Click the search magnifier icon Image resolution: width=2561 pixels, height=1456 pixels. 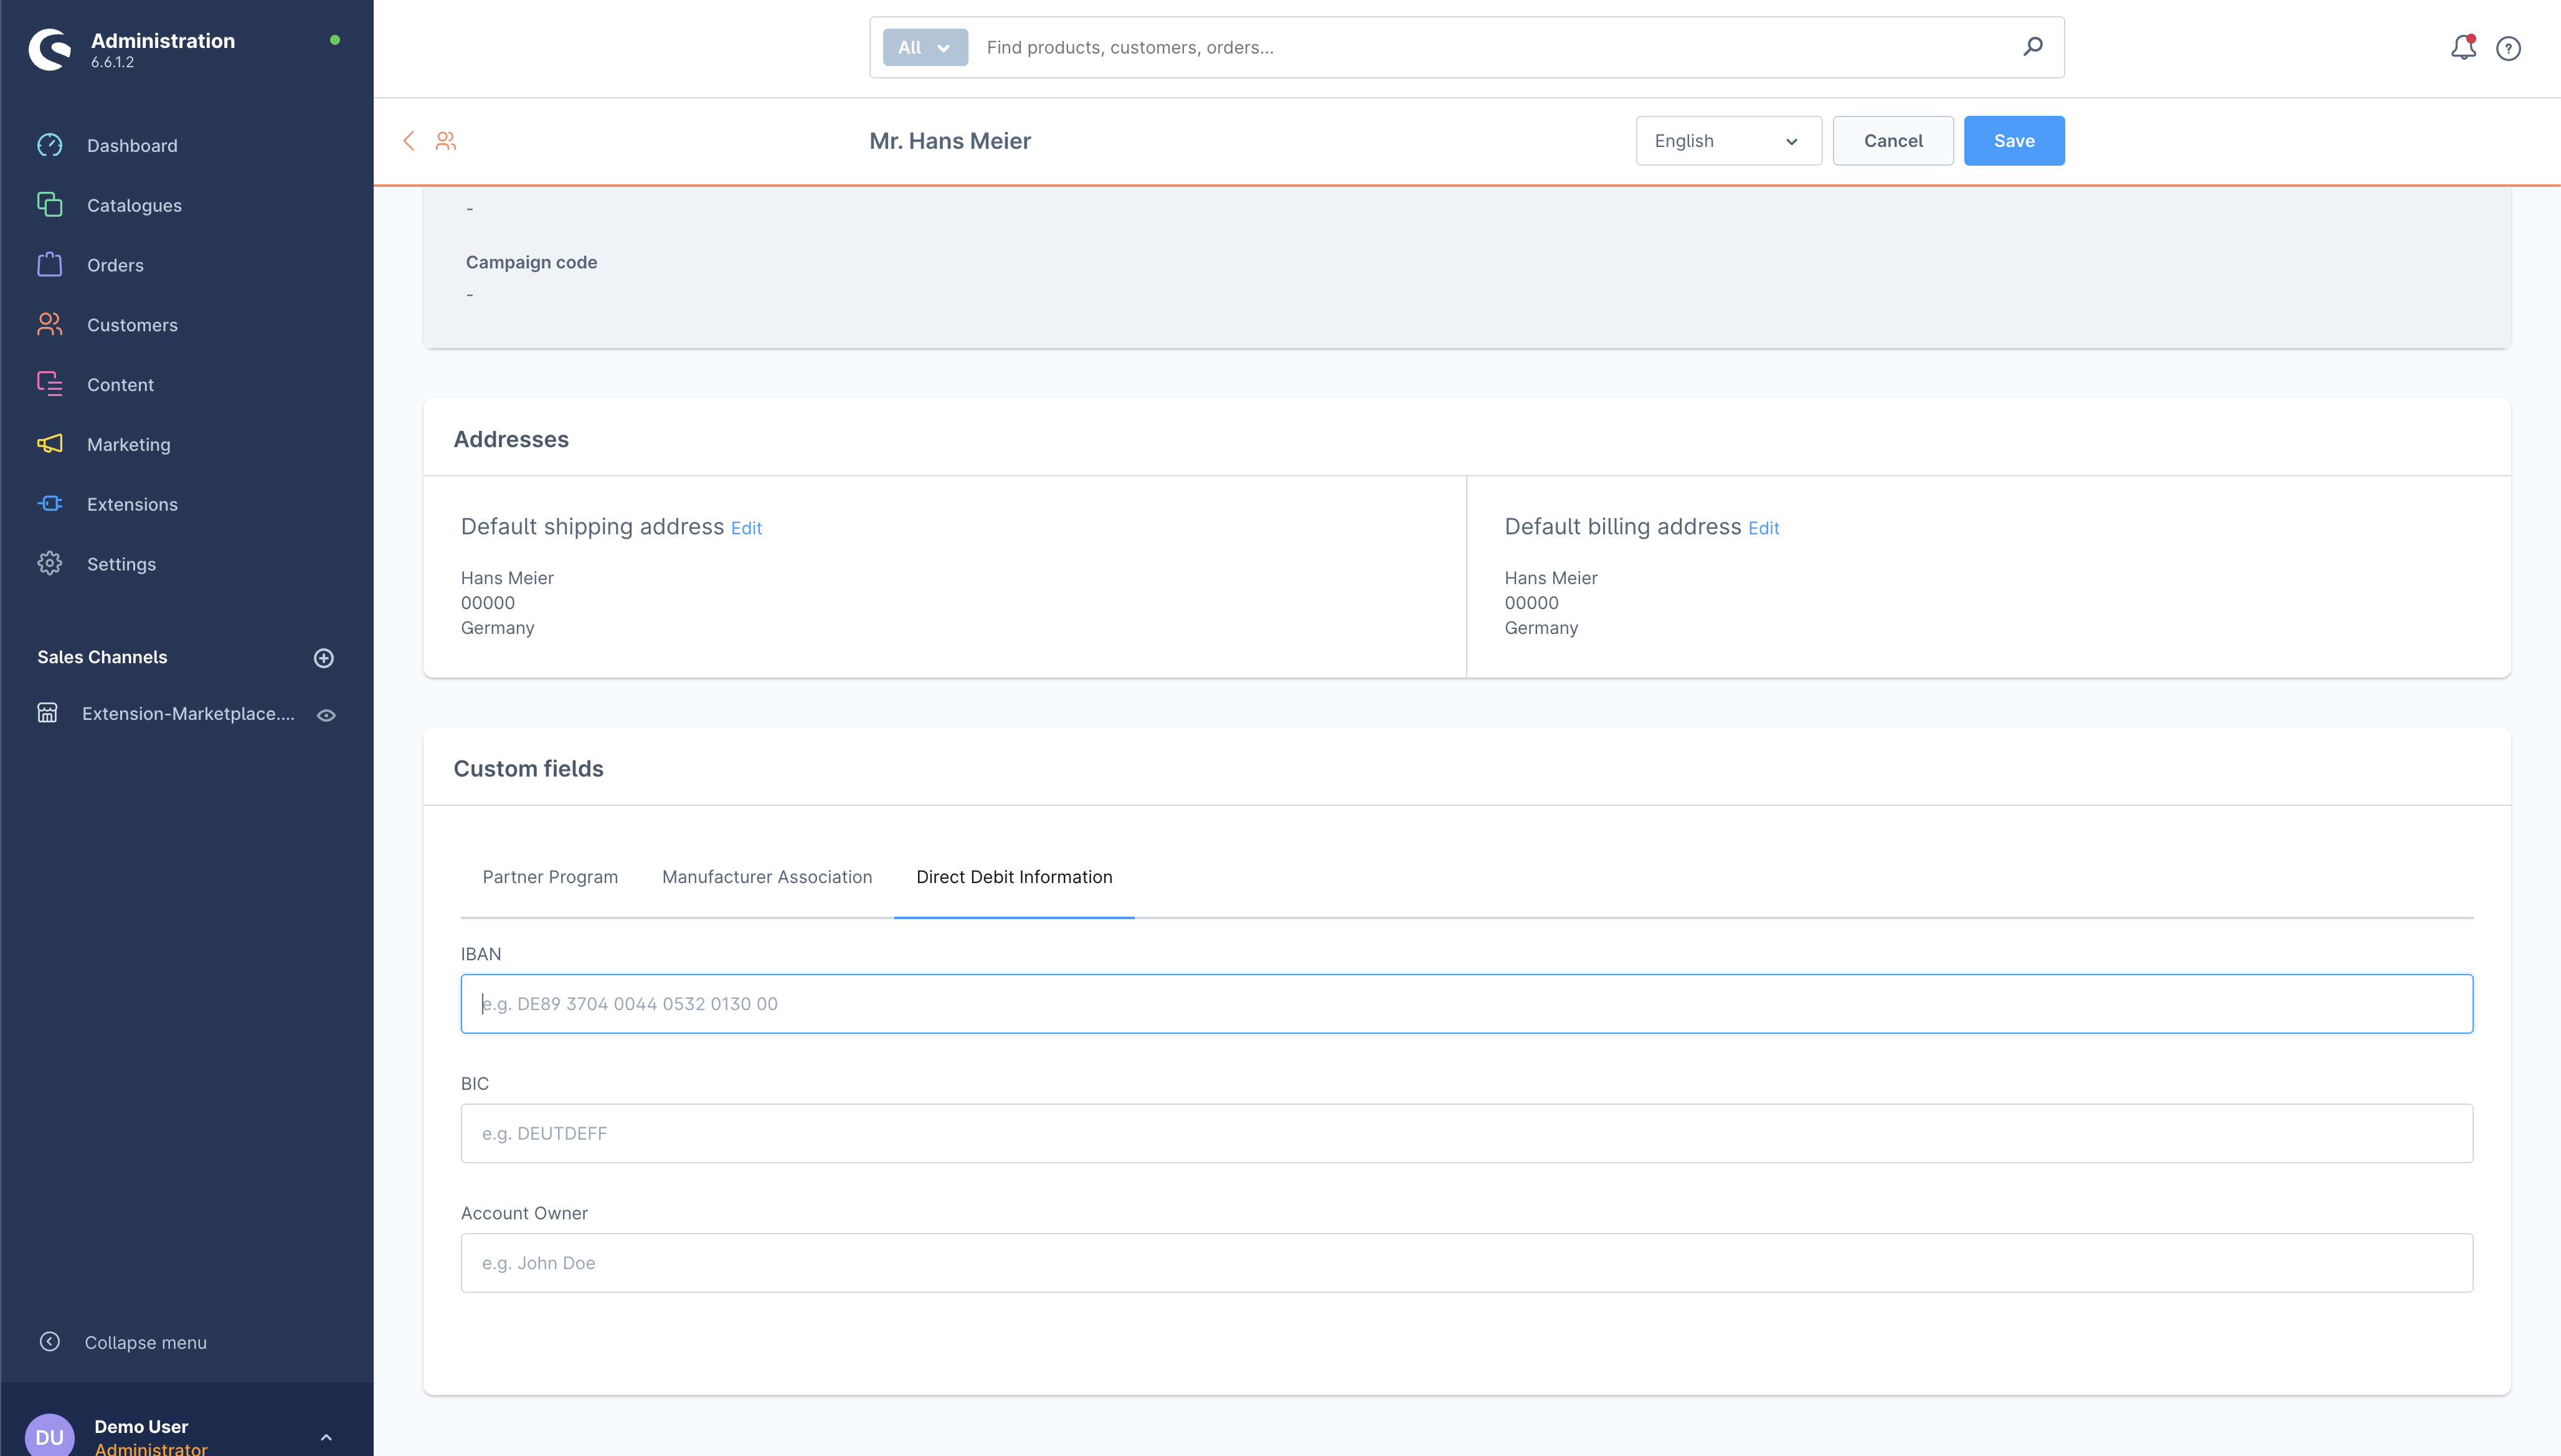[2032, 47]
